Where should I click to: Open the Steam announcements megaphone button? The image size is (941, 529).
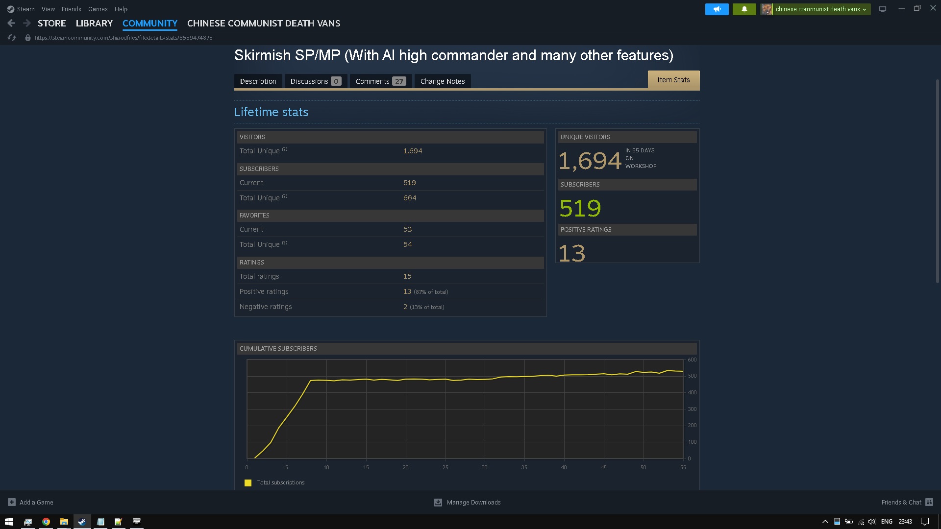717,9
